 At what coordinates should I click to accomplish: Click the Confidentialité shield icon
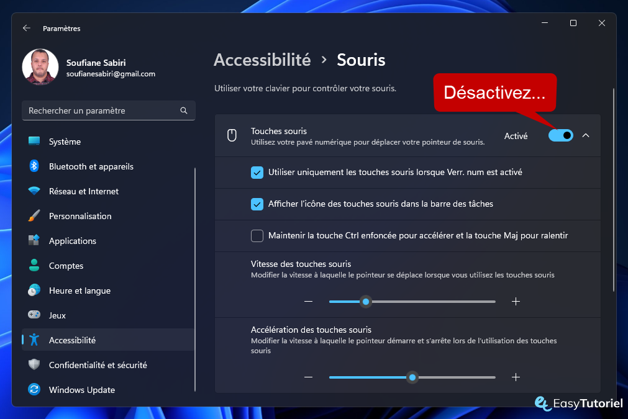click(34, 364)
